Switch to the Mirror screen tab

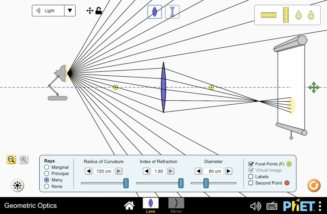[176, 205]
